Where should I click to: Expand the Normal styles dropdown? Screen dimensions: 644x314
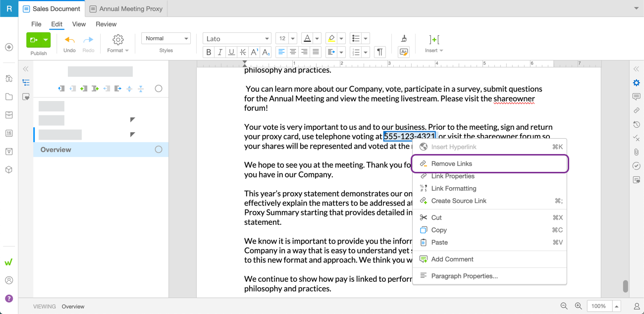click(166, 39)
